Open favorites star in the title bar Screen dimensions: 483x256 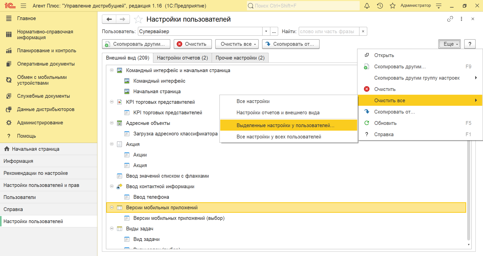[393, 6]
